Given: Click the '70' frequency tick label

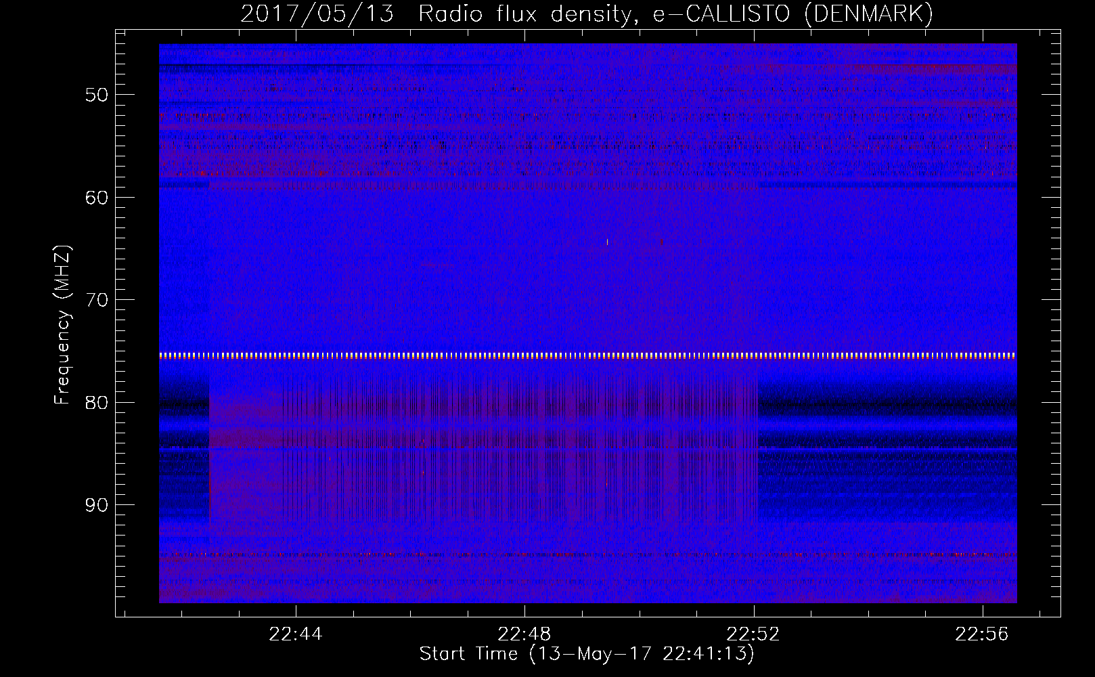Looking at the screenshot, I should tap(97, 300).
